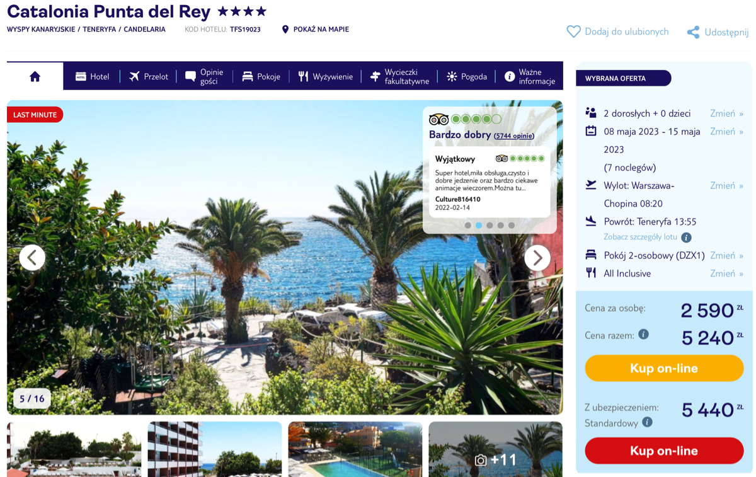This screenshot has width=756, height=477.
Task: Click the departing plane icon
Action: click(x=590, y=185)
